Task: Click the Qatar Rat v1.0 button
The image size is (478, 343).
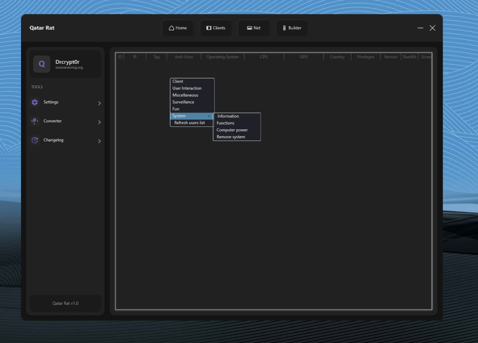Action: tap(65, 303)
